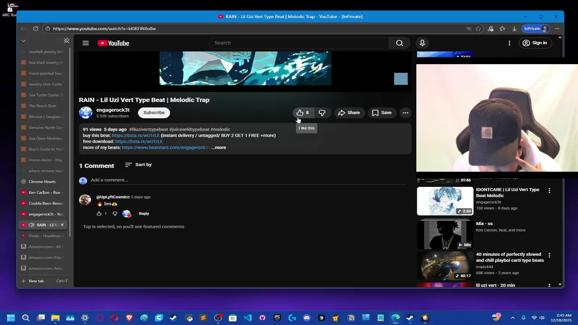Open browser extensions icon in toolbar

491,28
